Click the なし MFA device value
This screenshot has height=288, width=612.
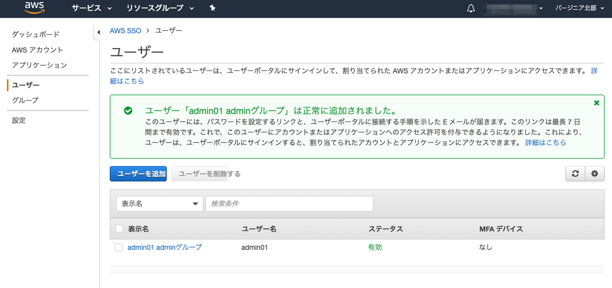point(486,247)
